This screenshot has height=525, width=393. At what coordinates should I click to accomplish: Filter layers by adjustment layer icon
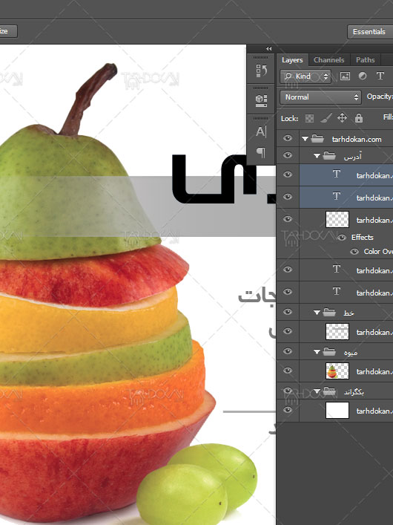[363, 76]
